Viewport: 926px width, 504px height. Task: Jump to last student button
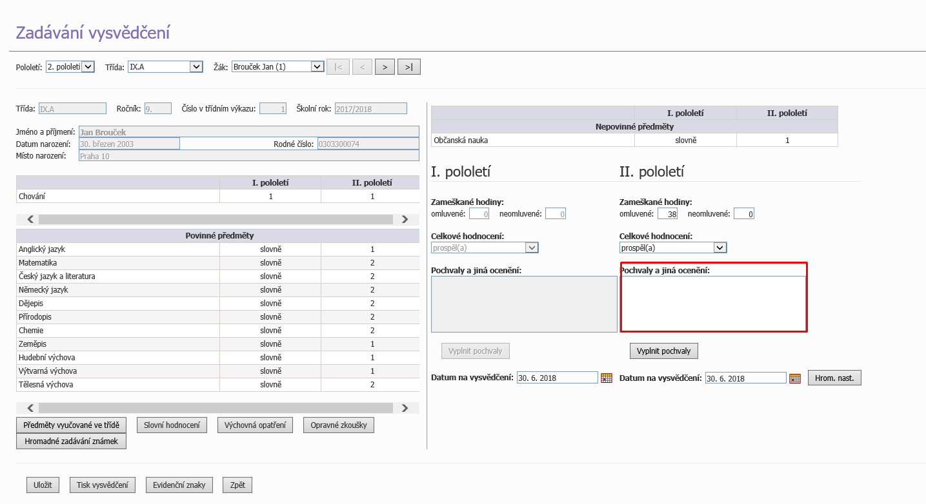point(409,66)
